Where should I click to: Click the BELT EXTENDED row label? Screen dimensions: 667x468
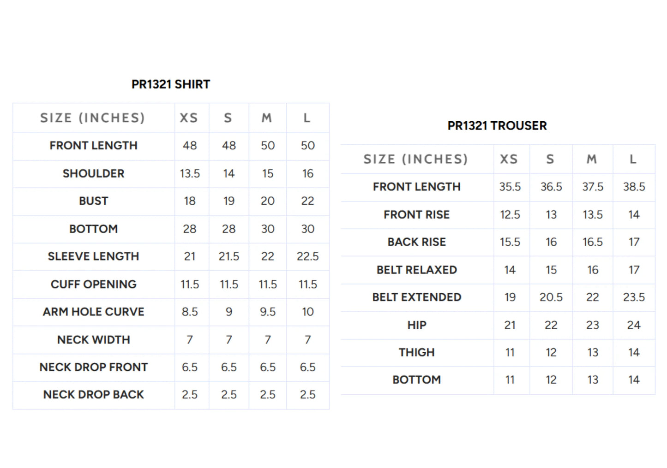coord(417,297)
